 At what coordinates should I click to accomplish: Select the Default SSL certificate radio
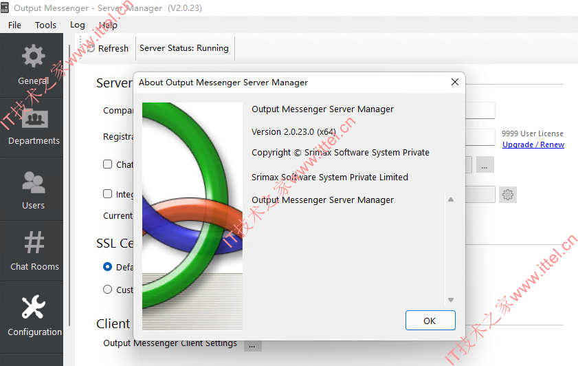click(107, 267)
